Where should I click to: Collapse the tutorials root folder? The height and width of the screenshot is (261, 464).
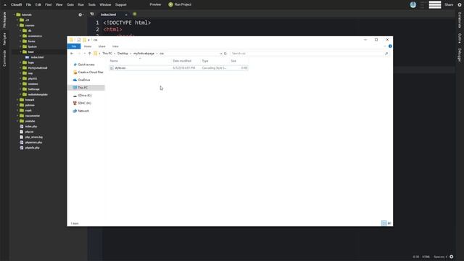pos(14,14)
